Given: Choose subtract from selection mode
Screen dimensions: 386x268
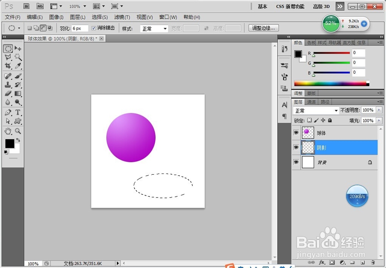Looking at the screenshot, I should [x=43, y=28].
